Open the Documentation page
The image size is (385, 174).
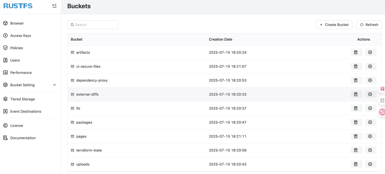point(23,138)
